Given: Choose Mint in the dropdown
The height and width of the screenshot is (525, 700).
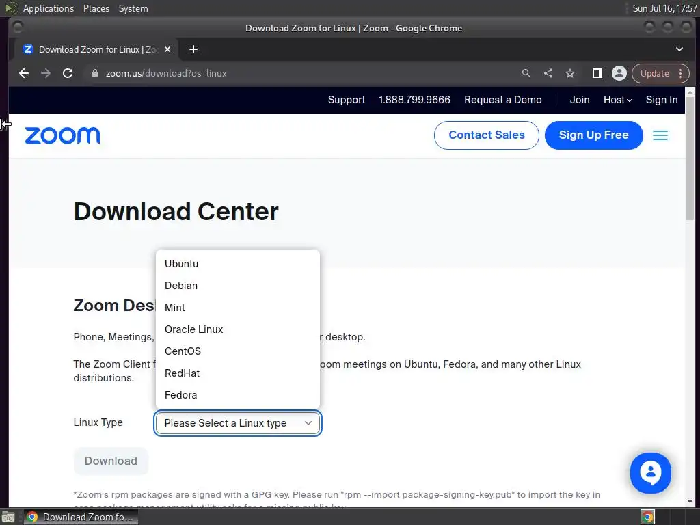Looking at the screenshot, I should (x=238, y=308).
